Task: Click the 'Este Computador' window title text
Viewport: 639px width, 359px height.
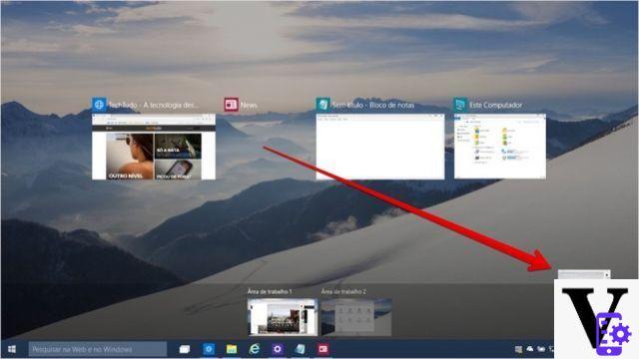Action: coord(495,105)
